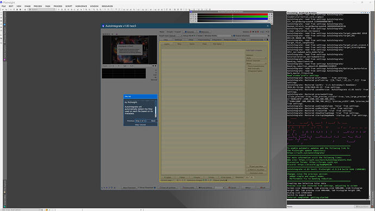Open the Enhancements tab

(257, 40)
